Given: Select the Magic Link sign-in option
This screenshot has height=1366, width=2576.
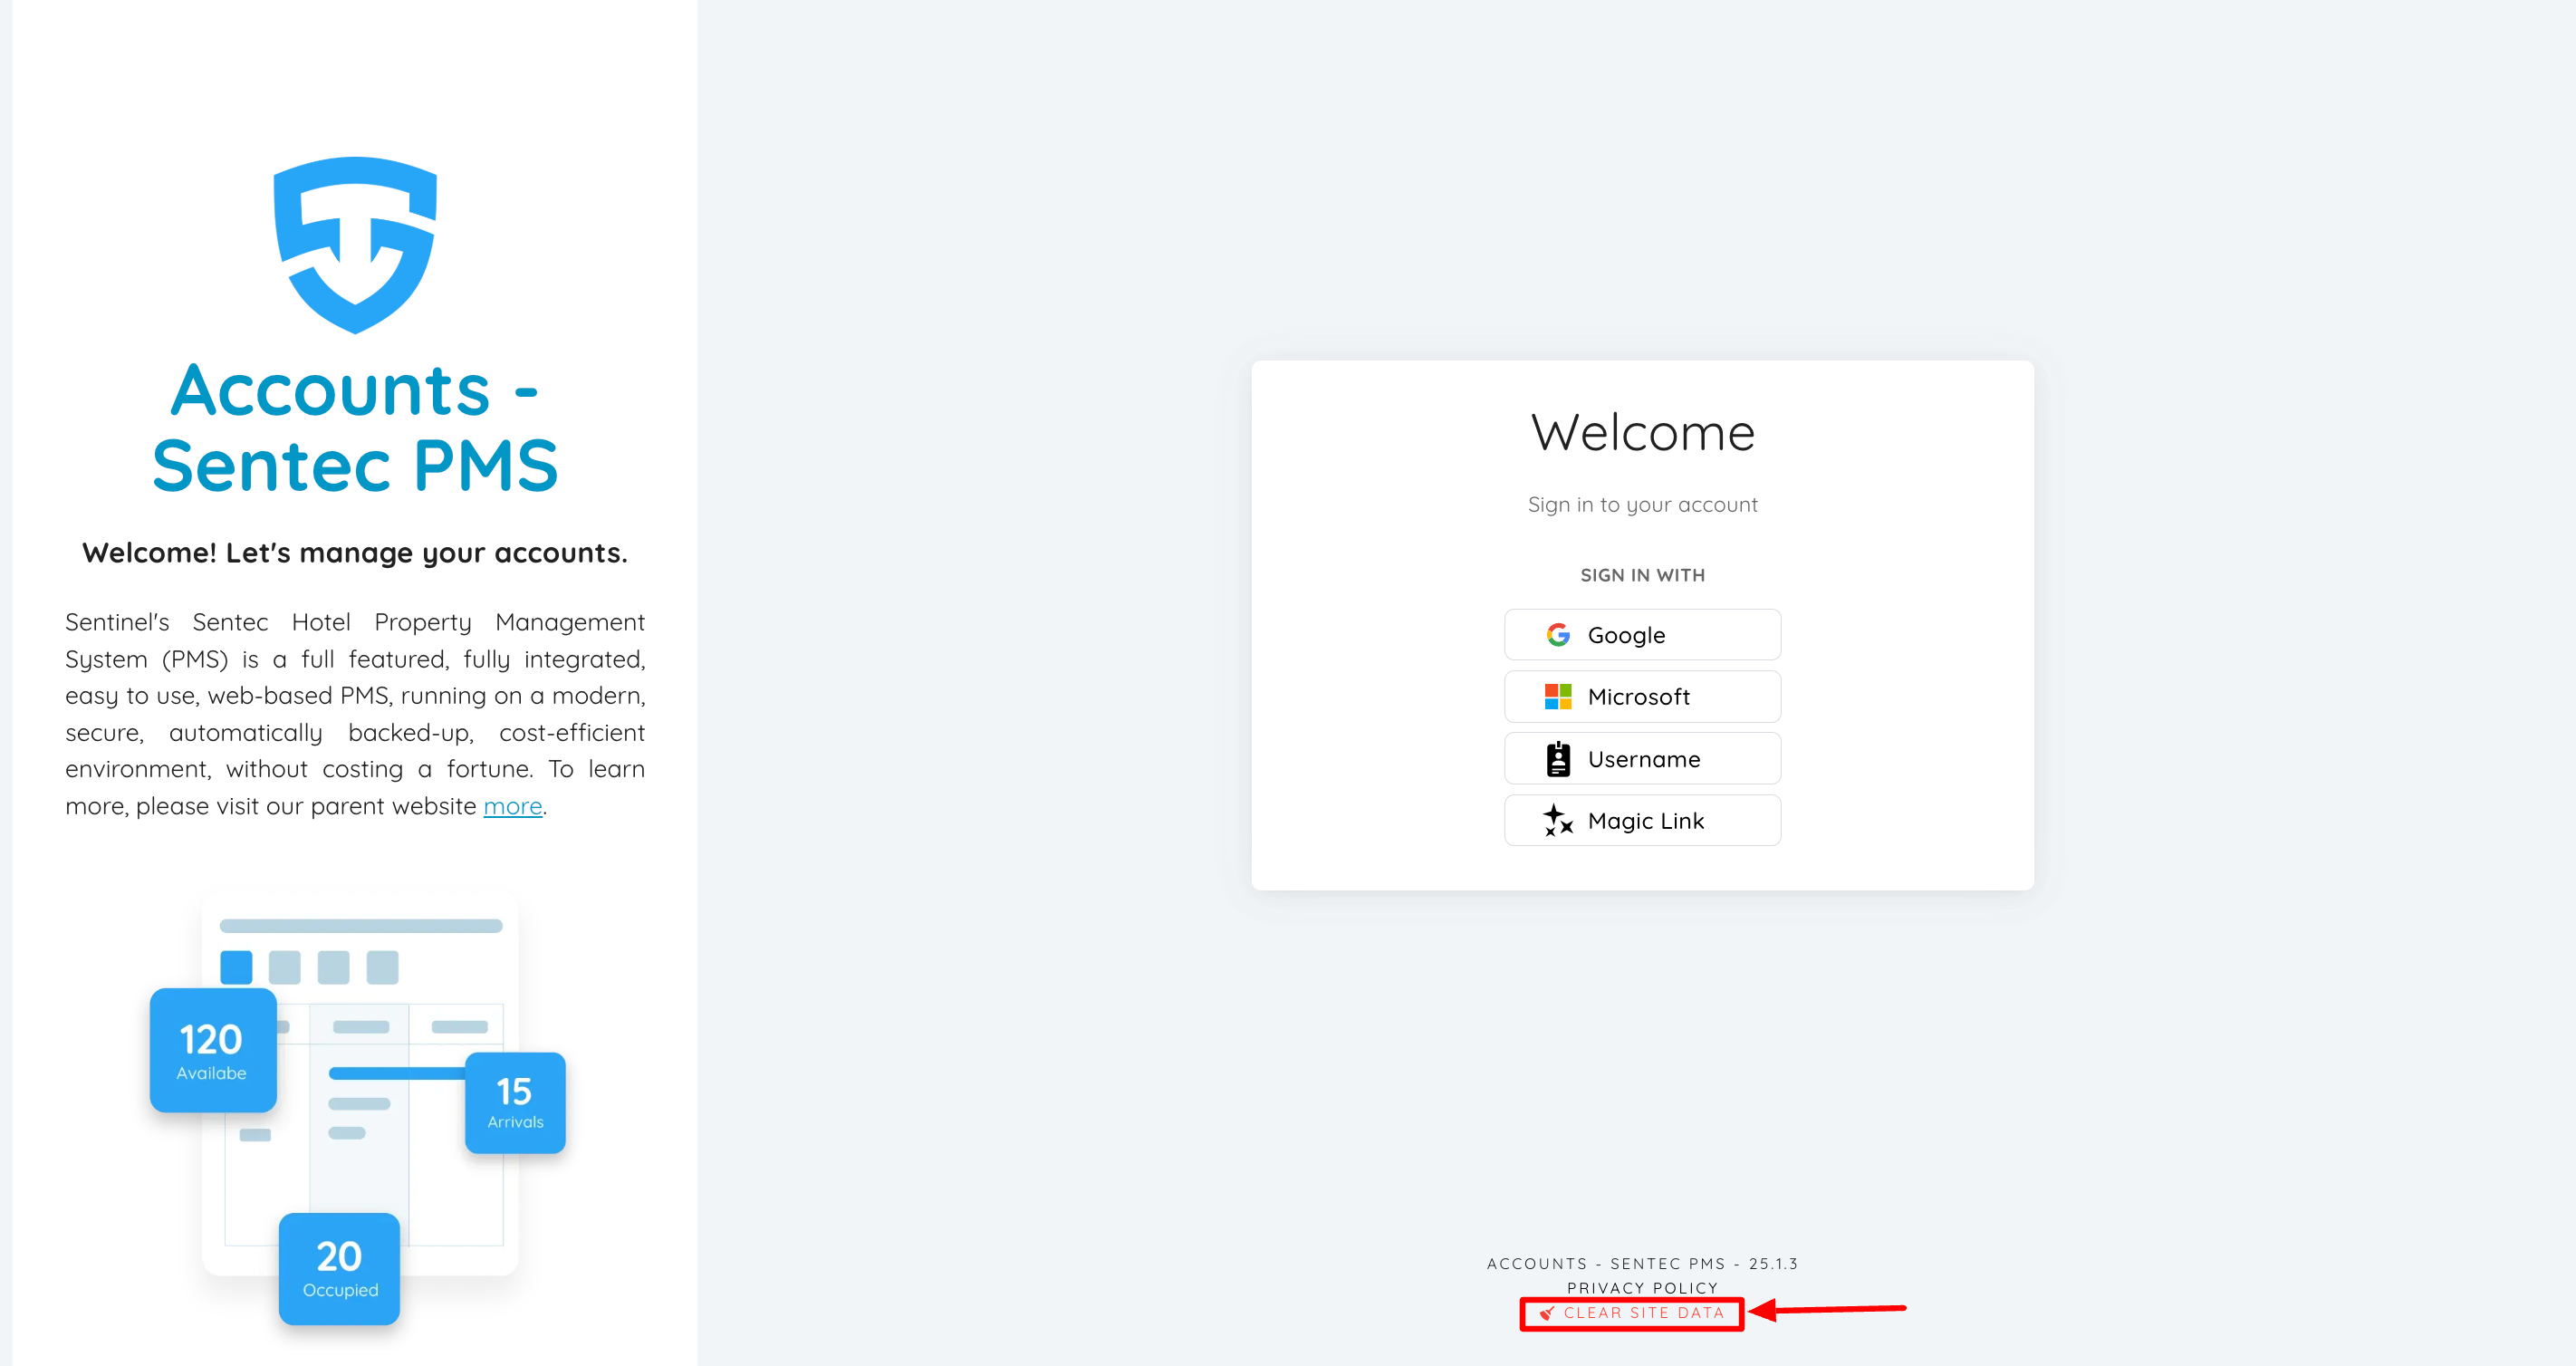Looking at the screenshot, I should point(1642,821).
